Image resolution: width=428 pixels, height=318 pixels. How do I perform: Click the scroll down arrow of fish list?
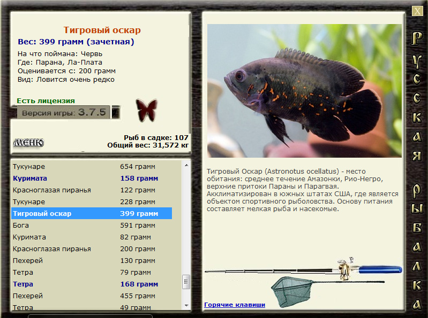coord(186,306)
